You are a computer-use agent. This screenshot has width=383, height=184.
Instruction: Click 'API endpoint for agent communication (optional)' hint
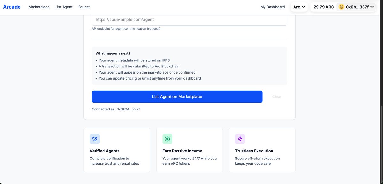click(126, 29)
